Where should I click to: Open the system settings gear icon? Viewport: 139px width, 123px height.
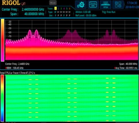point(81,5)
